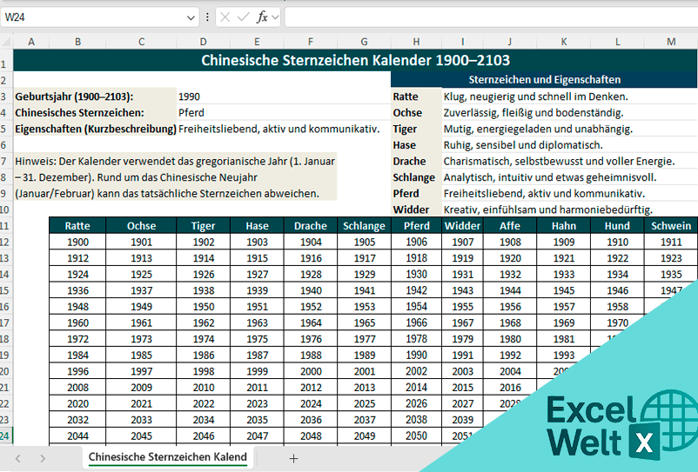Click the three-dot name box resize handle
This screenshot has height=472, width=698.
pos(207,17)
